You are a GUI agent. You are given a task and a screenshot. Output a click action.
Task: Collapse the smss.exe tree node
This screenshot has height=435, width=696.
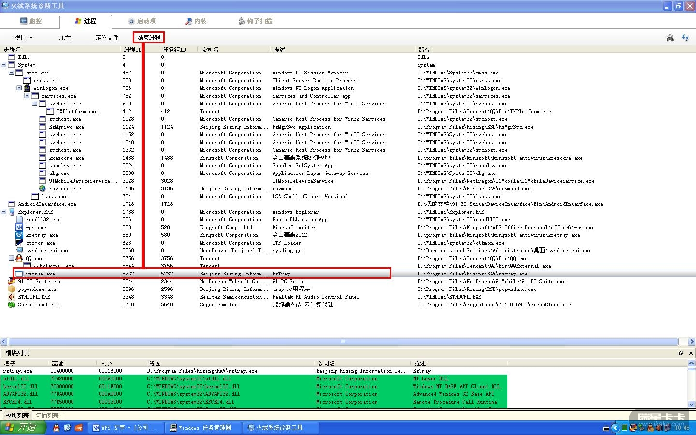click(x=12, y=72)
